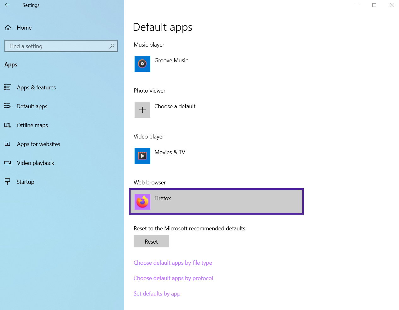The height and width of the screenshot is (310, 399).
Task: Open the Home icon in sidebar
Action: [8, 28]
